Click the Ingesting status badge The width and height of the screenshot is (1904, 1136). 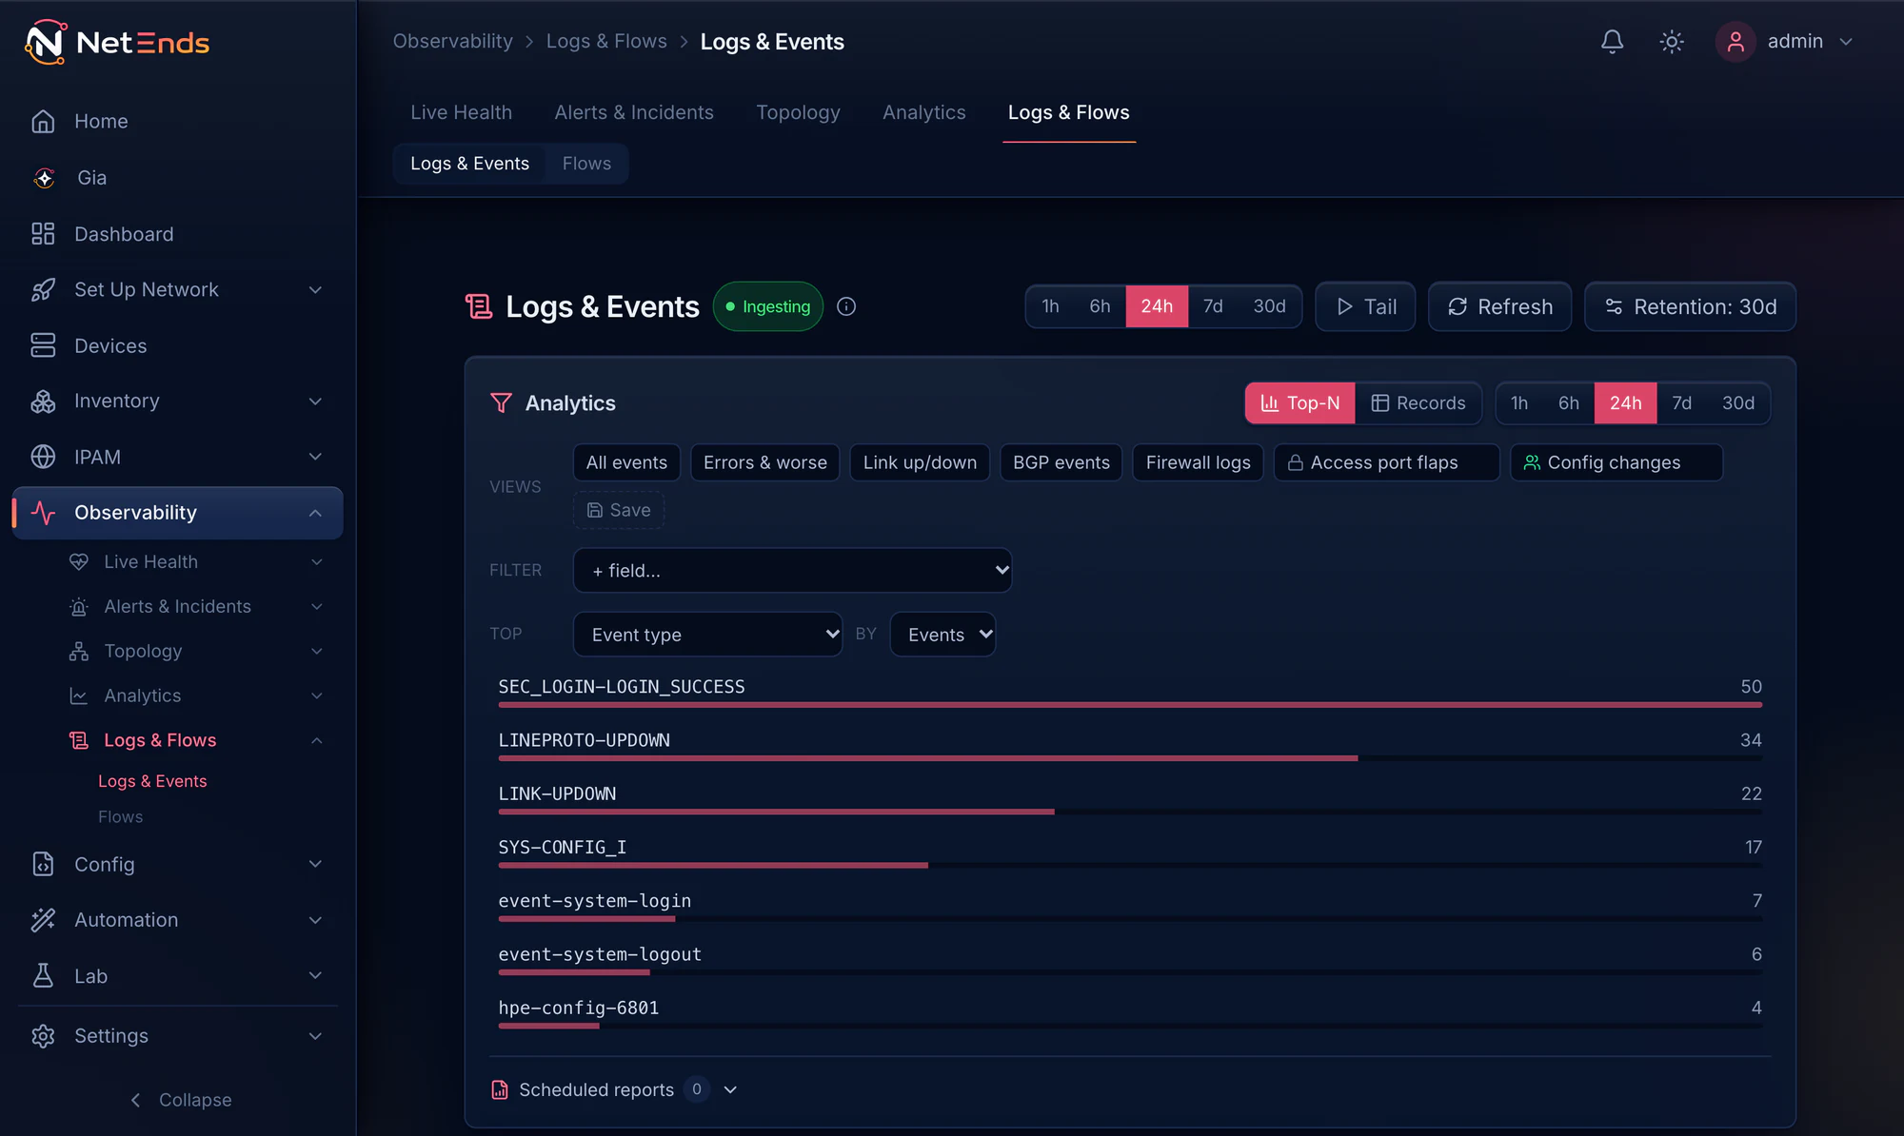coord(767,306)
